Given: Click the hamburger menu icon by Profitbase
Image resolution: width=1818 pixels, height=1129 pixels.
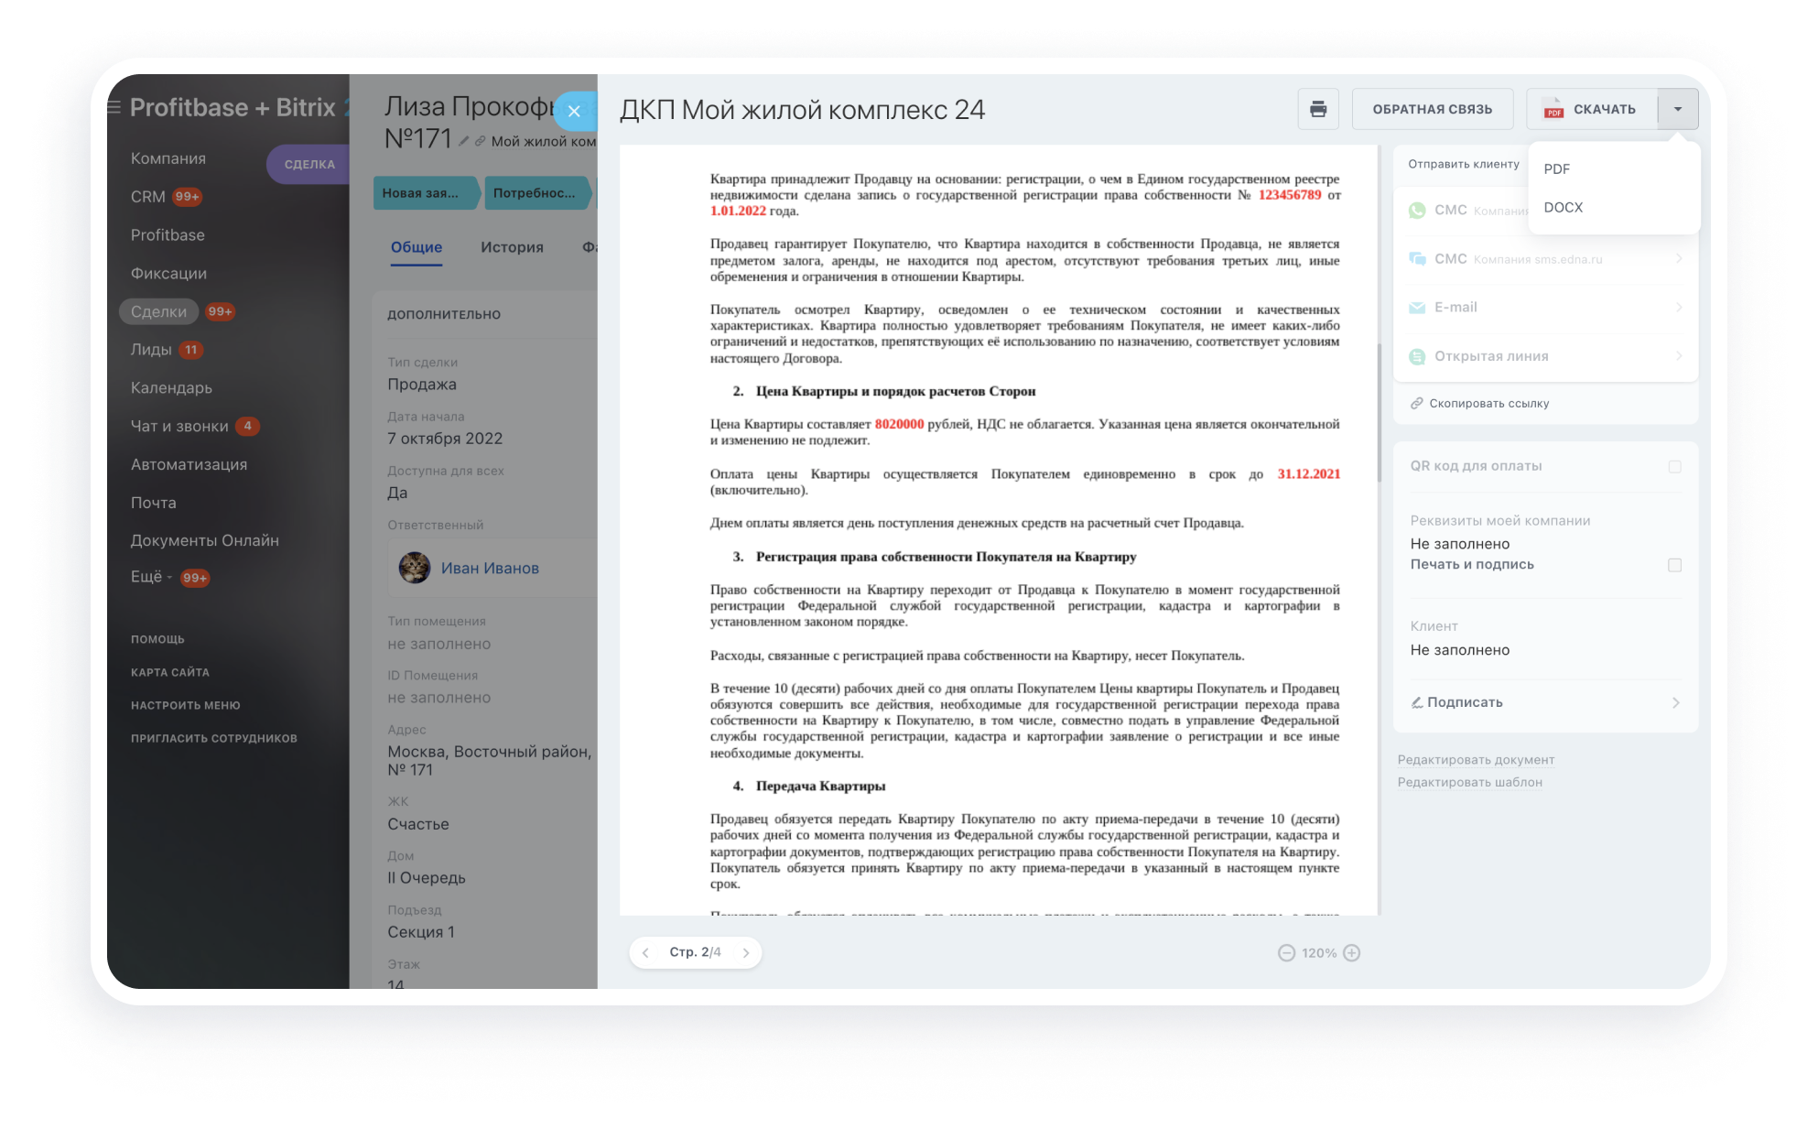Looking at the screenshot, I should (x=114, y=108).
